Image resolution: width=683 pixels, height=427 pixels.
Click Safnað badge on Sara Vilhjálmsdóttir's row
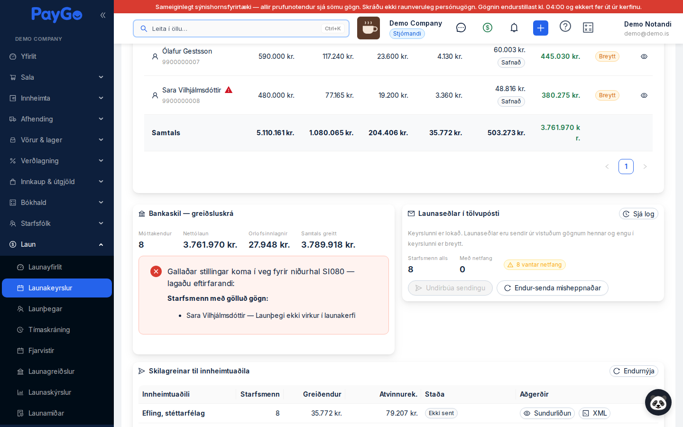tap(511, 102)
